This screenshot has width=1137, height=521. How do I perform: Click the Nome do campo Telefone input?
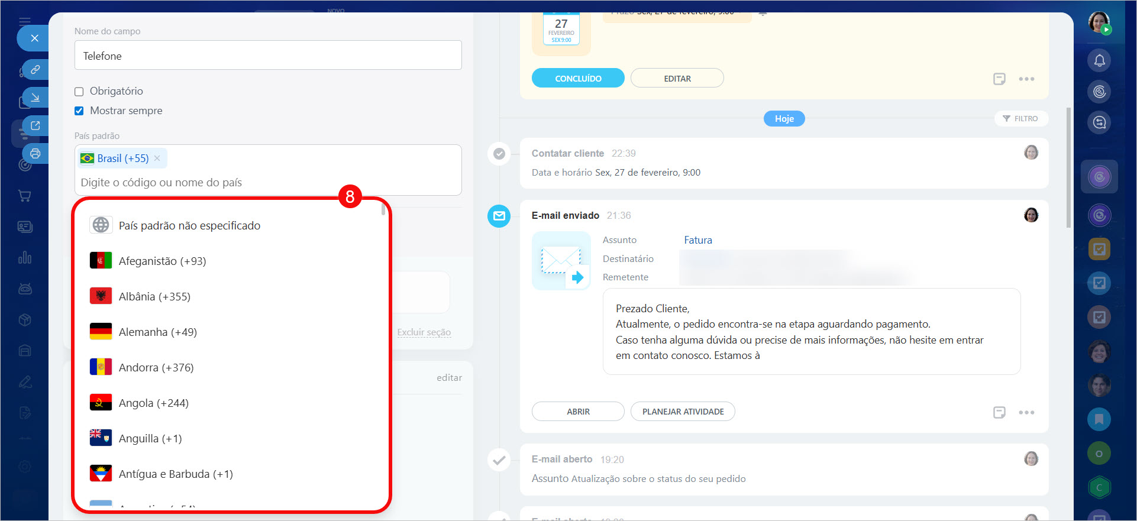[267, 56]
